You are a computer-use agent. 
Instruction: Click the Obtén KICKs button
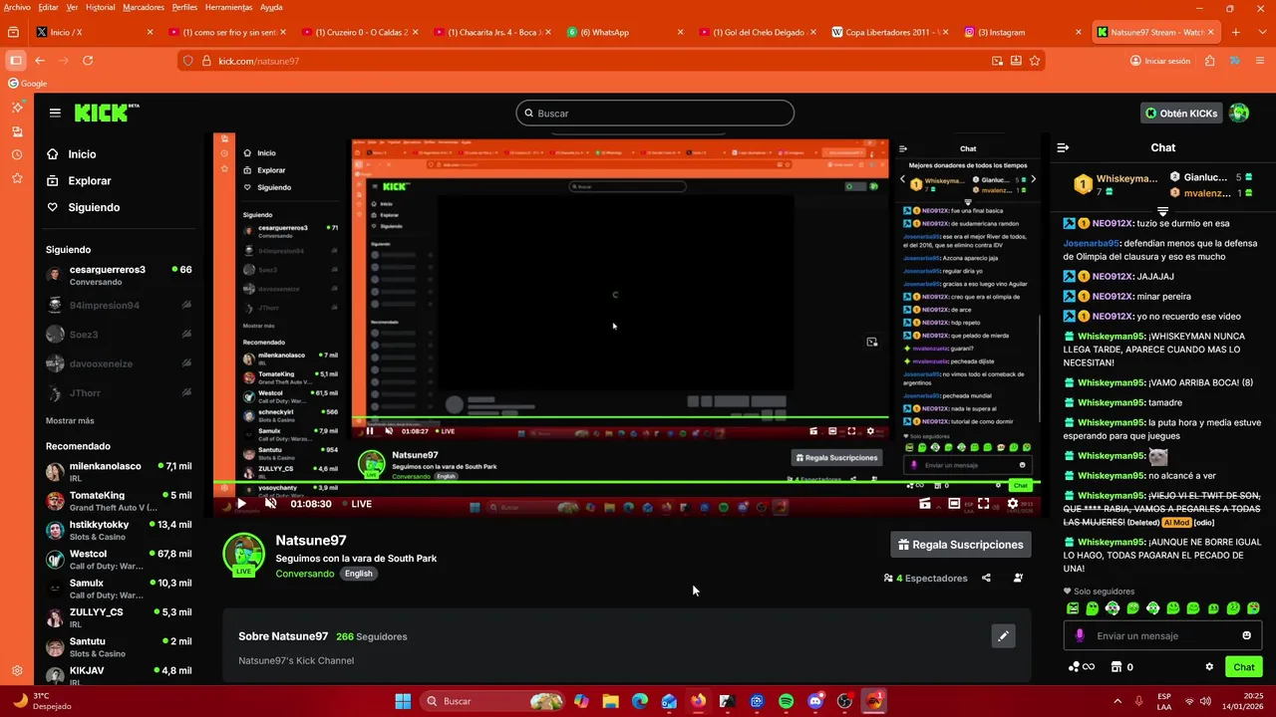(1181, 113)
